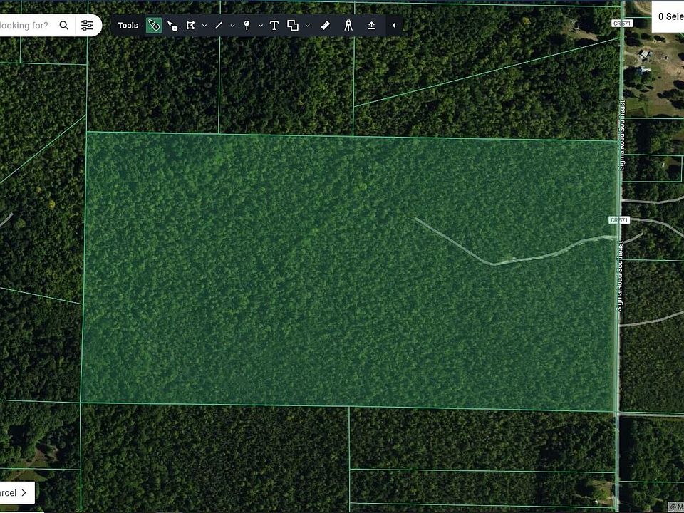Screen dimensions: 684x513
Task: Click the Tools toolbar label
Action: (128, 26)
